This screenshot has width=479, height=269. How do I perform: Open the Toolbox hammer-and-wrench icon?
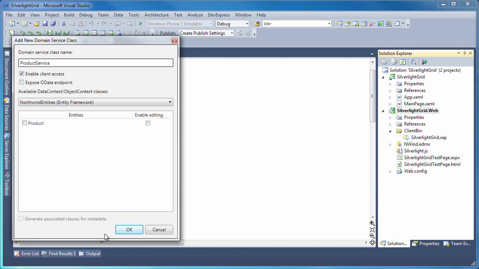(372, 24)
